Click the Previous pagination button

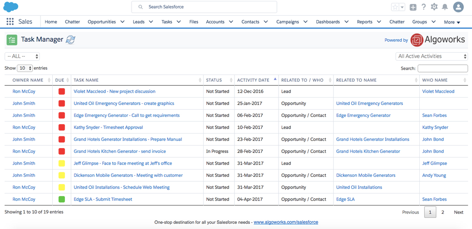click(411, 212)
